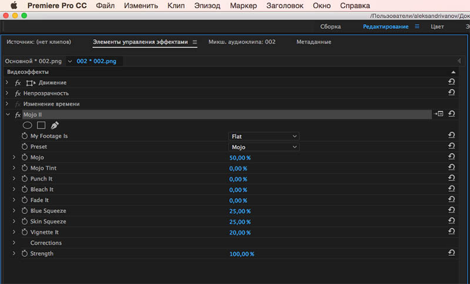The width and height of the screenshot is (470, 284).
Task: Expand the Corrections group
Action: point(14,242)
